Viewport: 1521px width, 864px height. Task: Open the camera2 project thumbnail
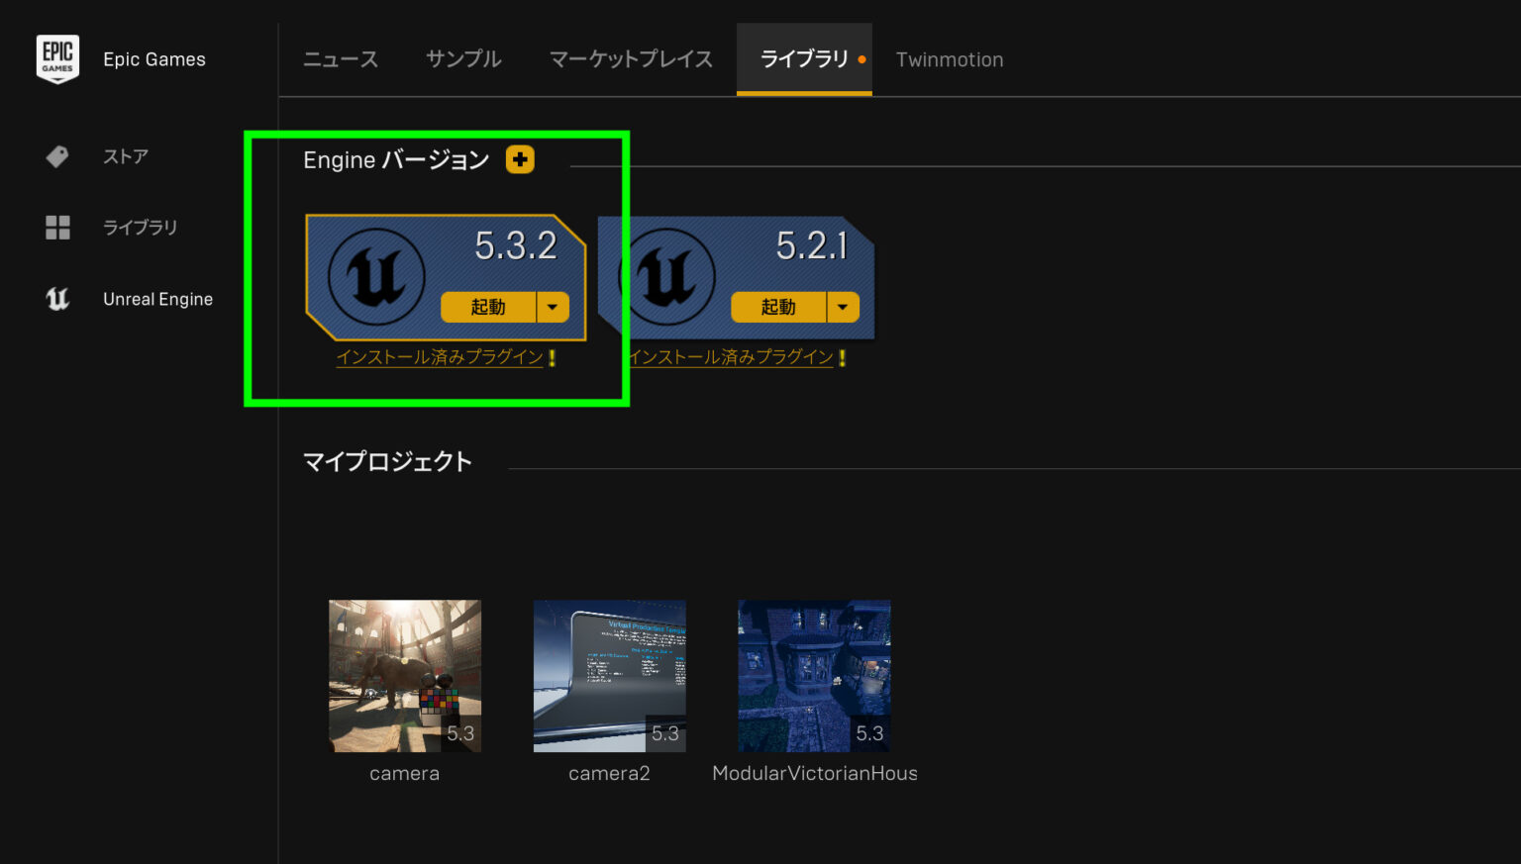(609, 675)
